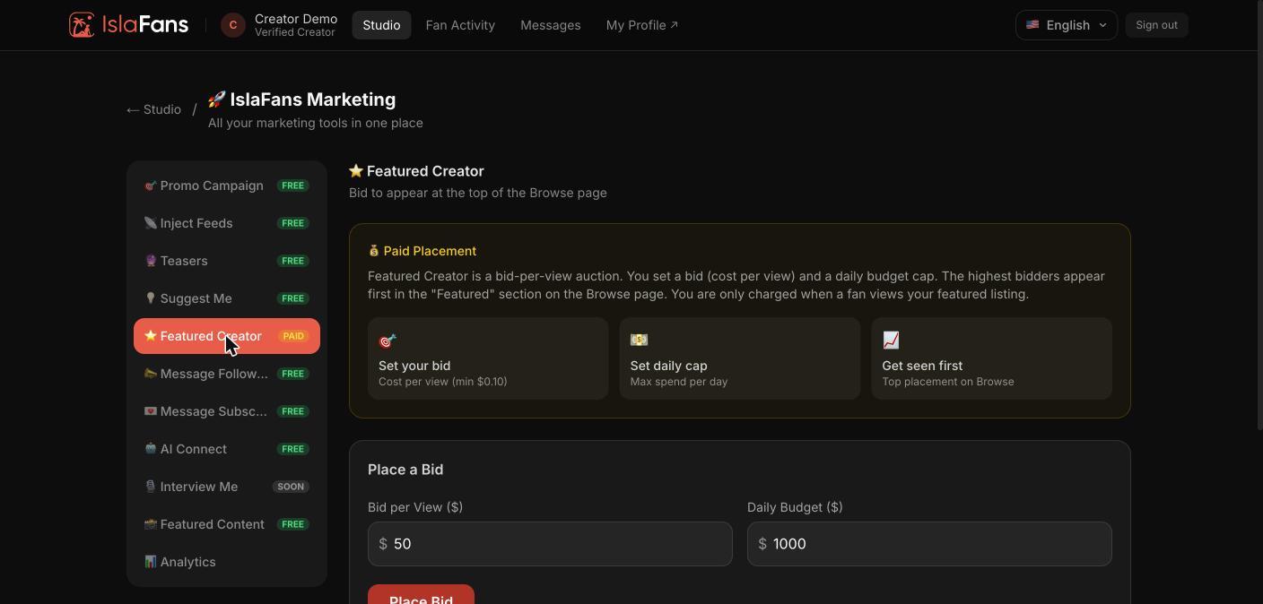This screenshot has height=604, width=1263.
Task: Select Interview Me in the sidebar
Action: coord(227,487)
